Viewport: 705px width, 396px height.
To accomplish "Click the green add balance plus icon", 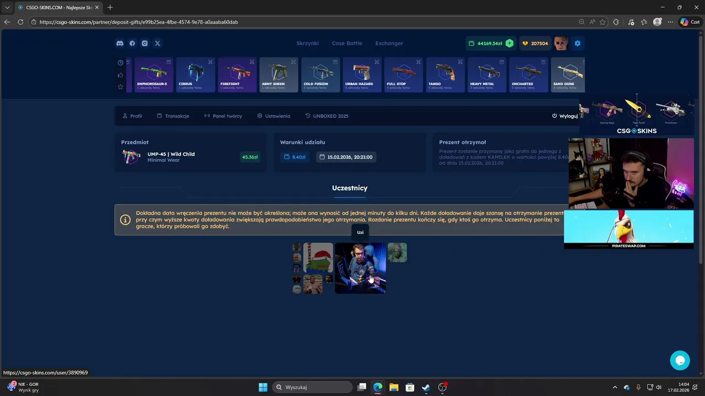I will pos(509,43).
